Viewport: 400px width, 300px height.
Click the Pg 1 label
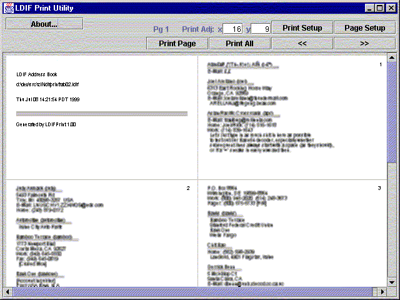pos(161,29)
